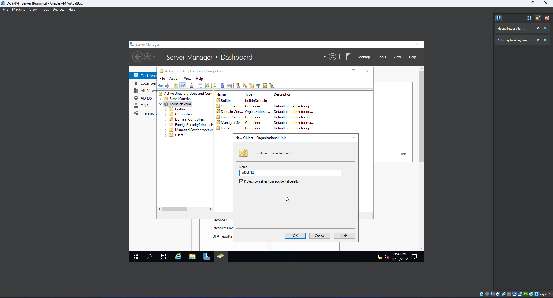
Task: Uncheck Protect container from accidental deletion
Action: (241, 181)
